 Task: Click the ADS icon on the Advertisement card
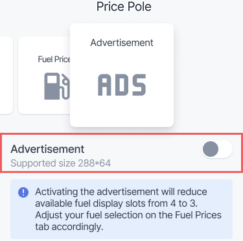122,85
